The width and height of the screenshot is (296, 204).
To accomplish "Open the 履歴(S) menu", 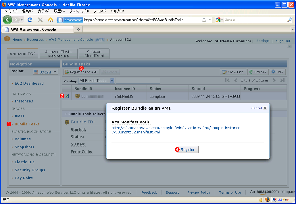I will click(59, 11).
